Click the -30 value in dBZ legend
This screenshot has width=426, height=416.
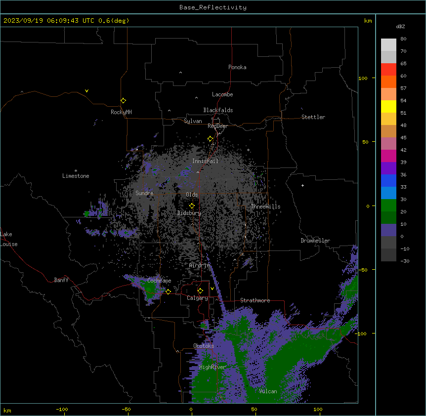(405, 261)
